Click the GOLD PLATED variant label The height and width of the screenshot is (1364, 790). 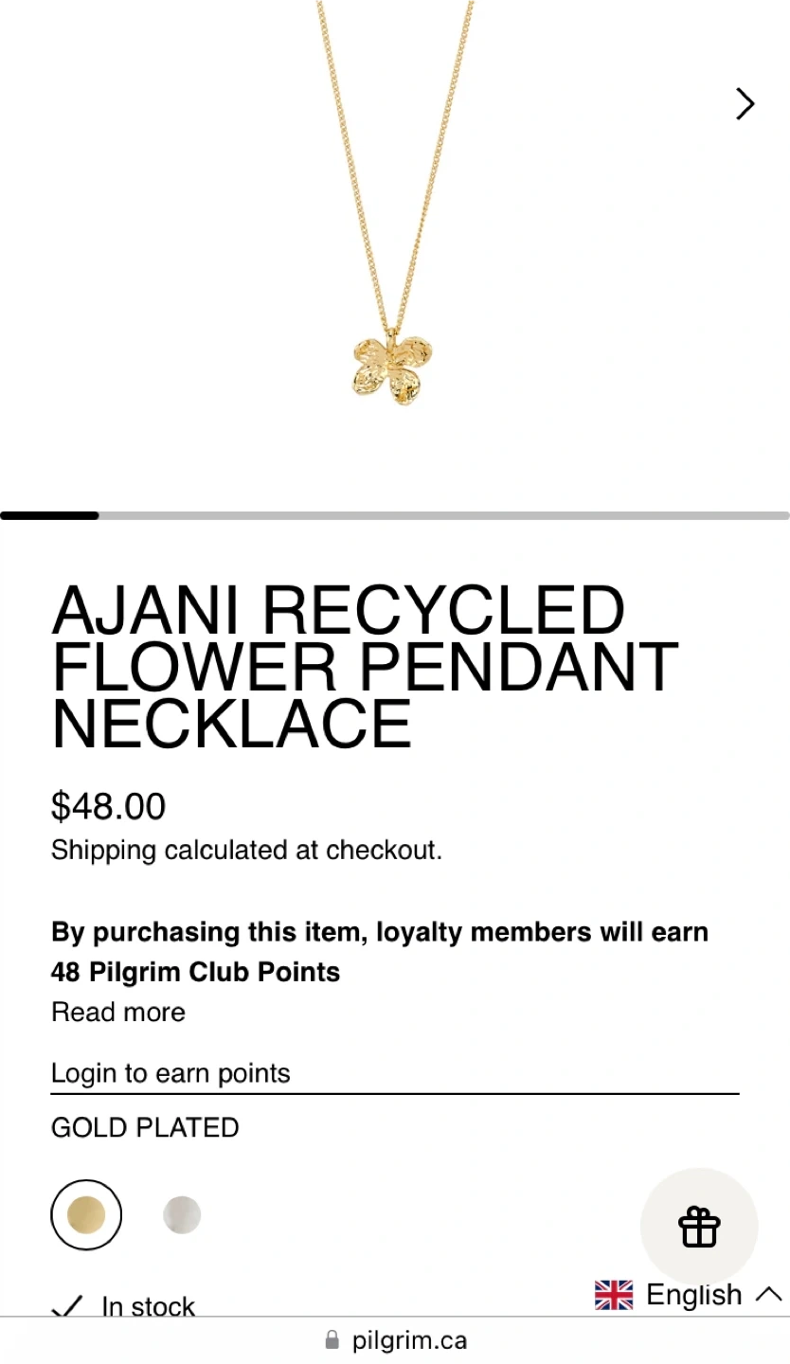pos(145,1127)
